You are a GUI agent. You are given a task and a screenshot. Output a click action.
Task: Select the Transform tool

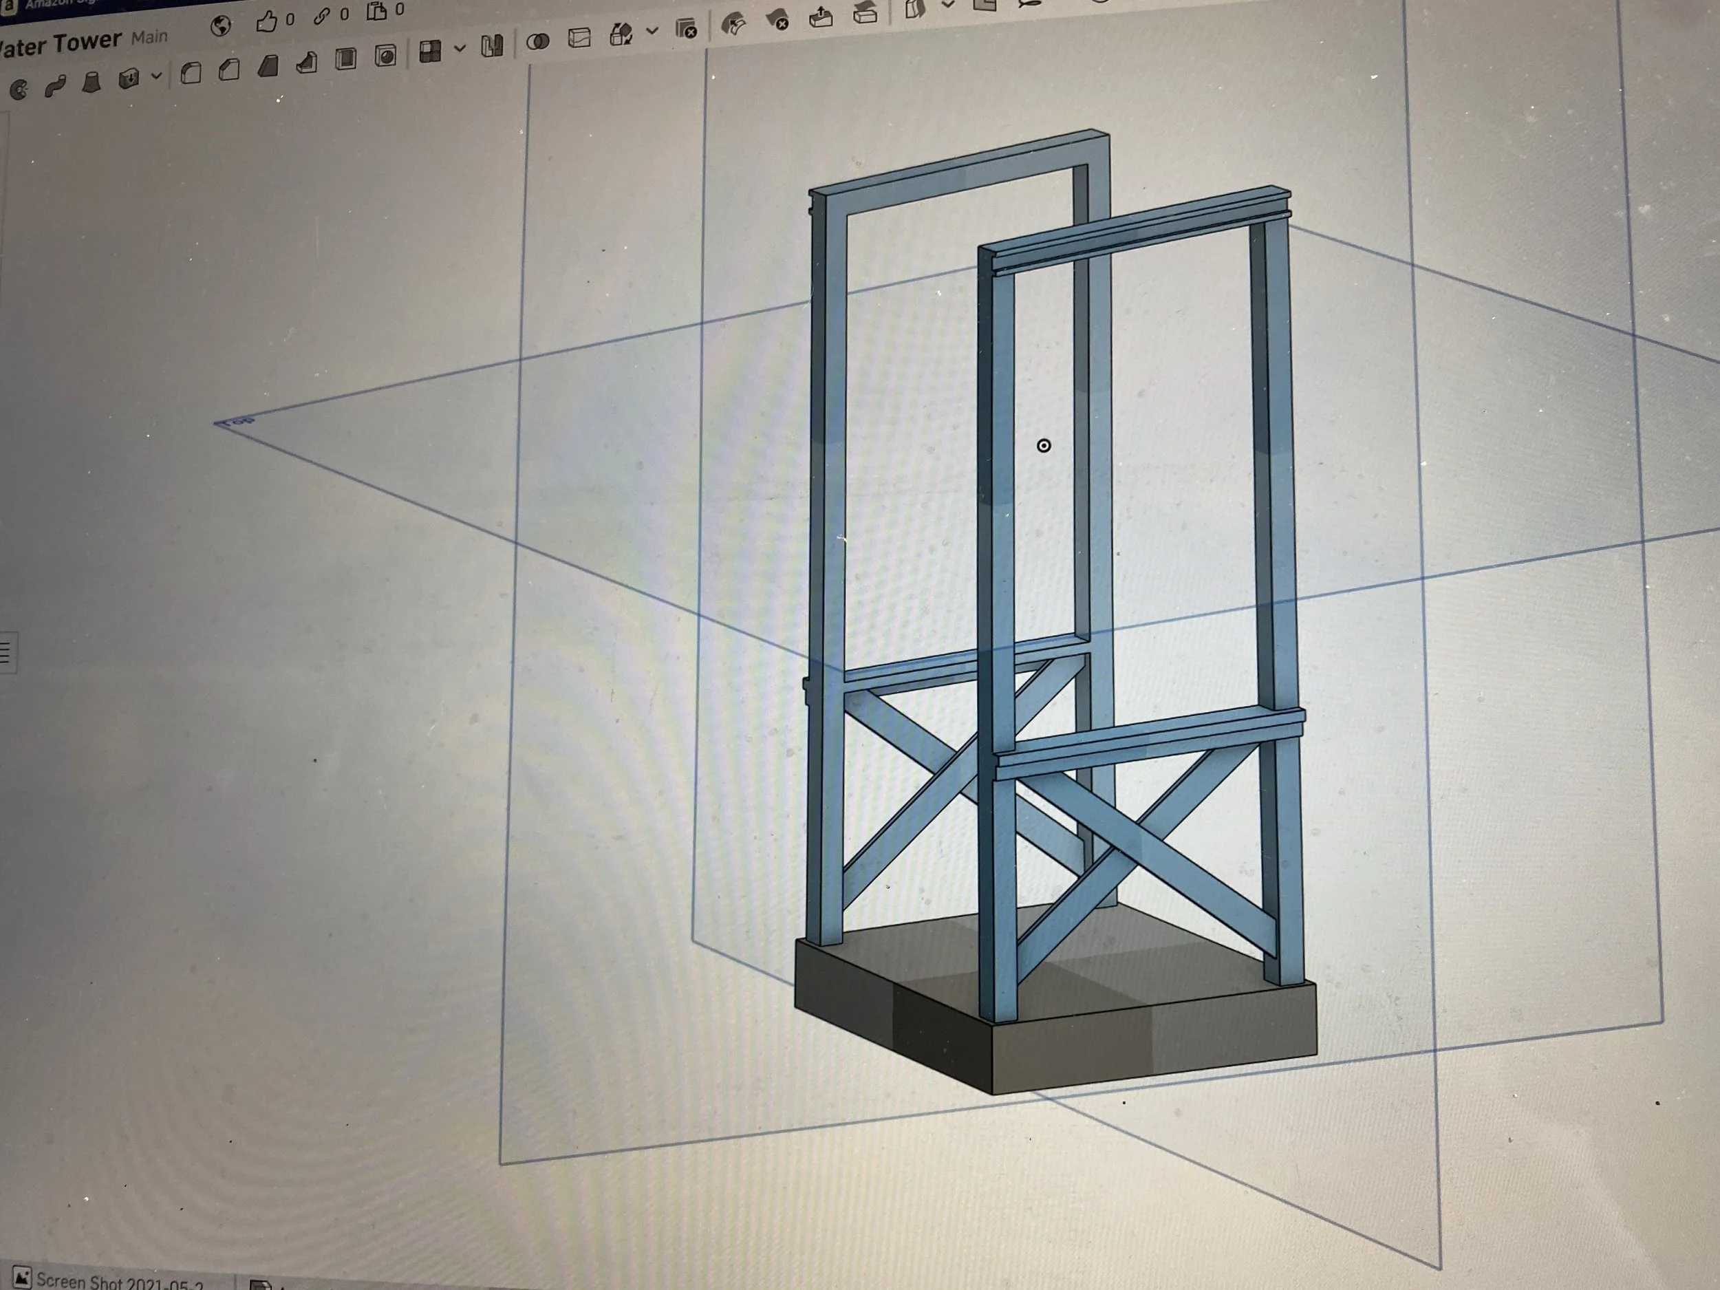(621, 34)
